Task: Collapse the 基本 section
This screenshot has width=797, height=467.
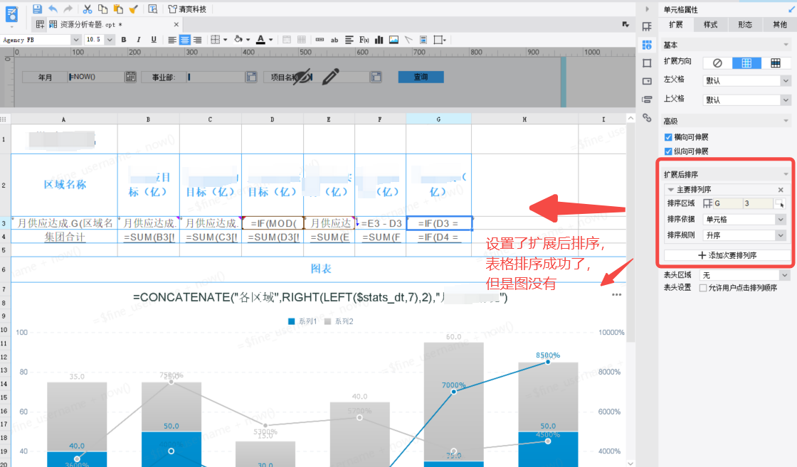Action: tap(786, 45)
